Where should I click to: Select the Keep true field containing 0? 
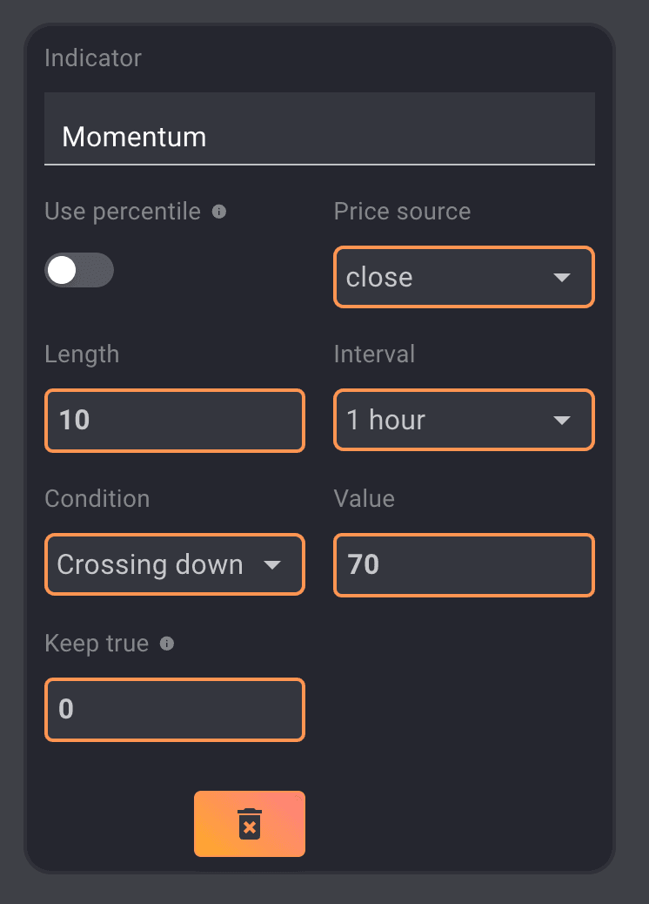[174, 709]
